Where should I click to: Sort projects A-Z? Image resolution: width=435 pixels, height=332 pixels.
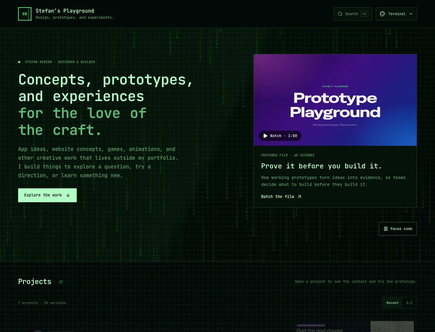click(409, 303)
